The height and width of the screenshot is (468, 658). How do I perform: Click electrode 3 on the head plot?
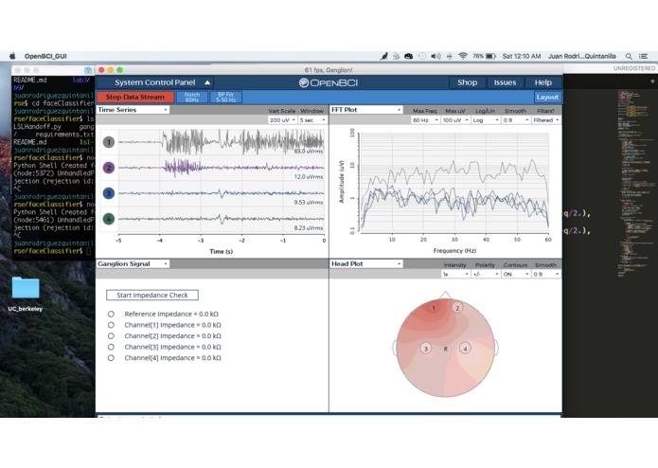pyautogui.click(x=426, y=349)
